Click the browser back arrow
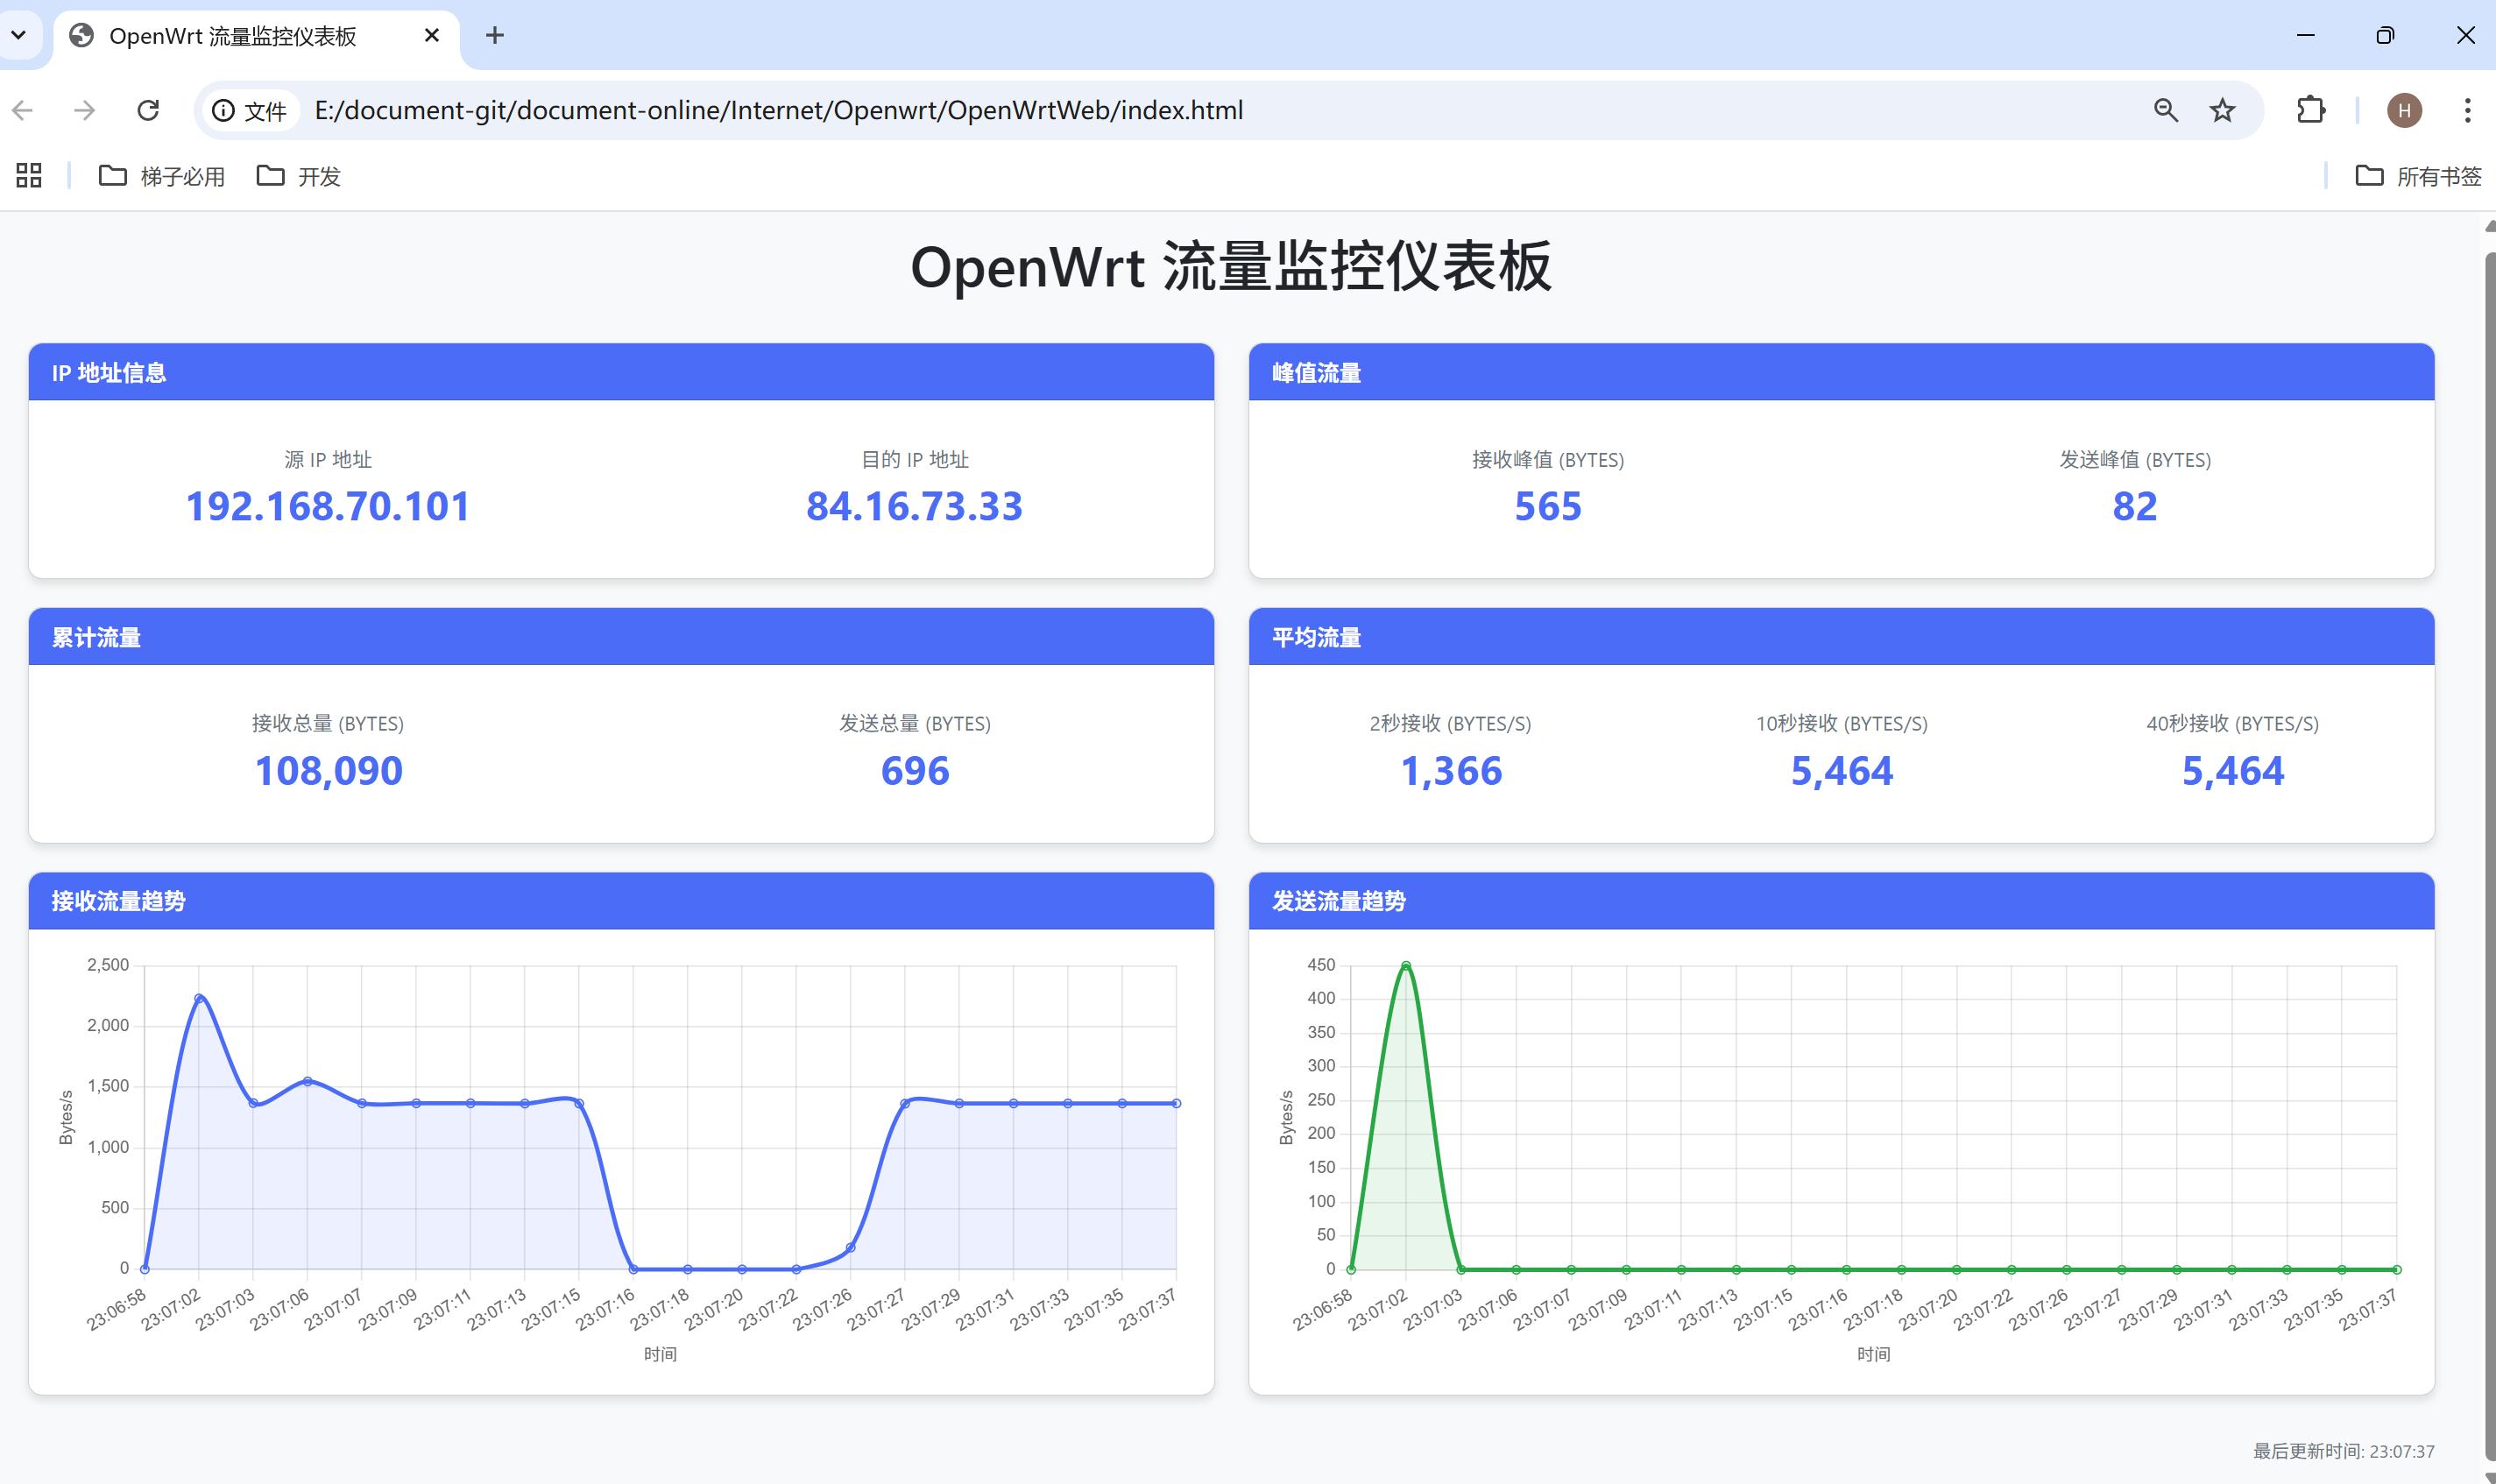 coord(24,110)
